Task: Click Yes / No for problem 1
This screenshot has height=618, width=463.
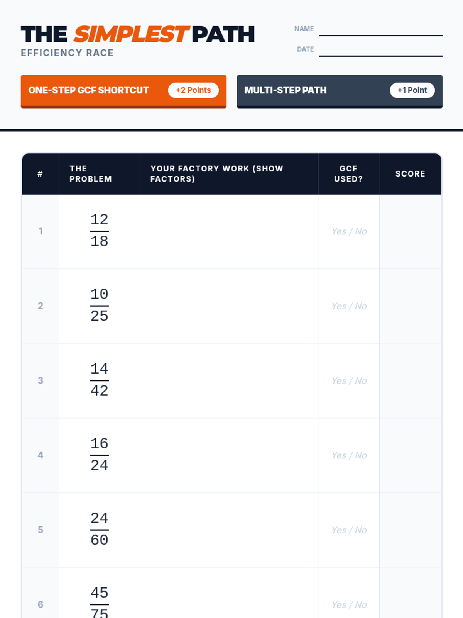Action: pos(349,231)
